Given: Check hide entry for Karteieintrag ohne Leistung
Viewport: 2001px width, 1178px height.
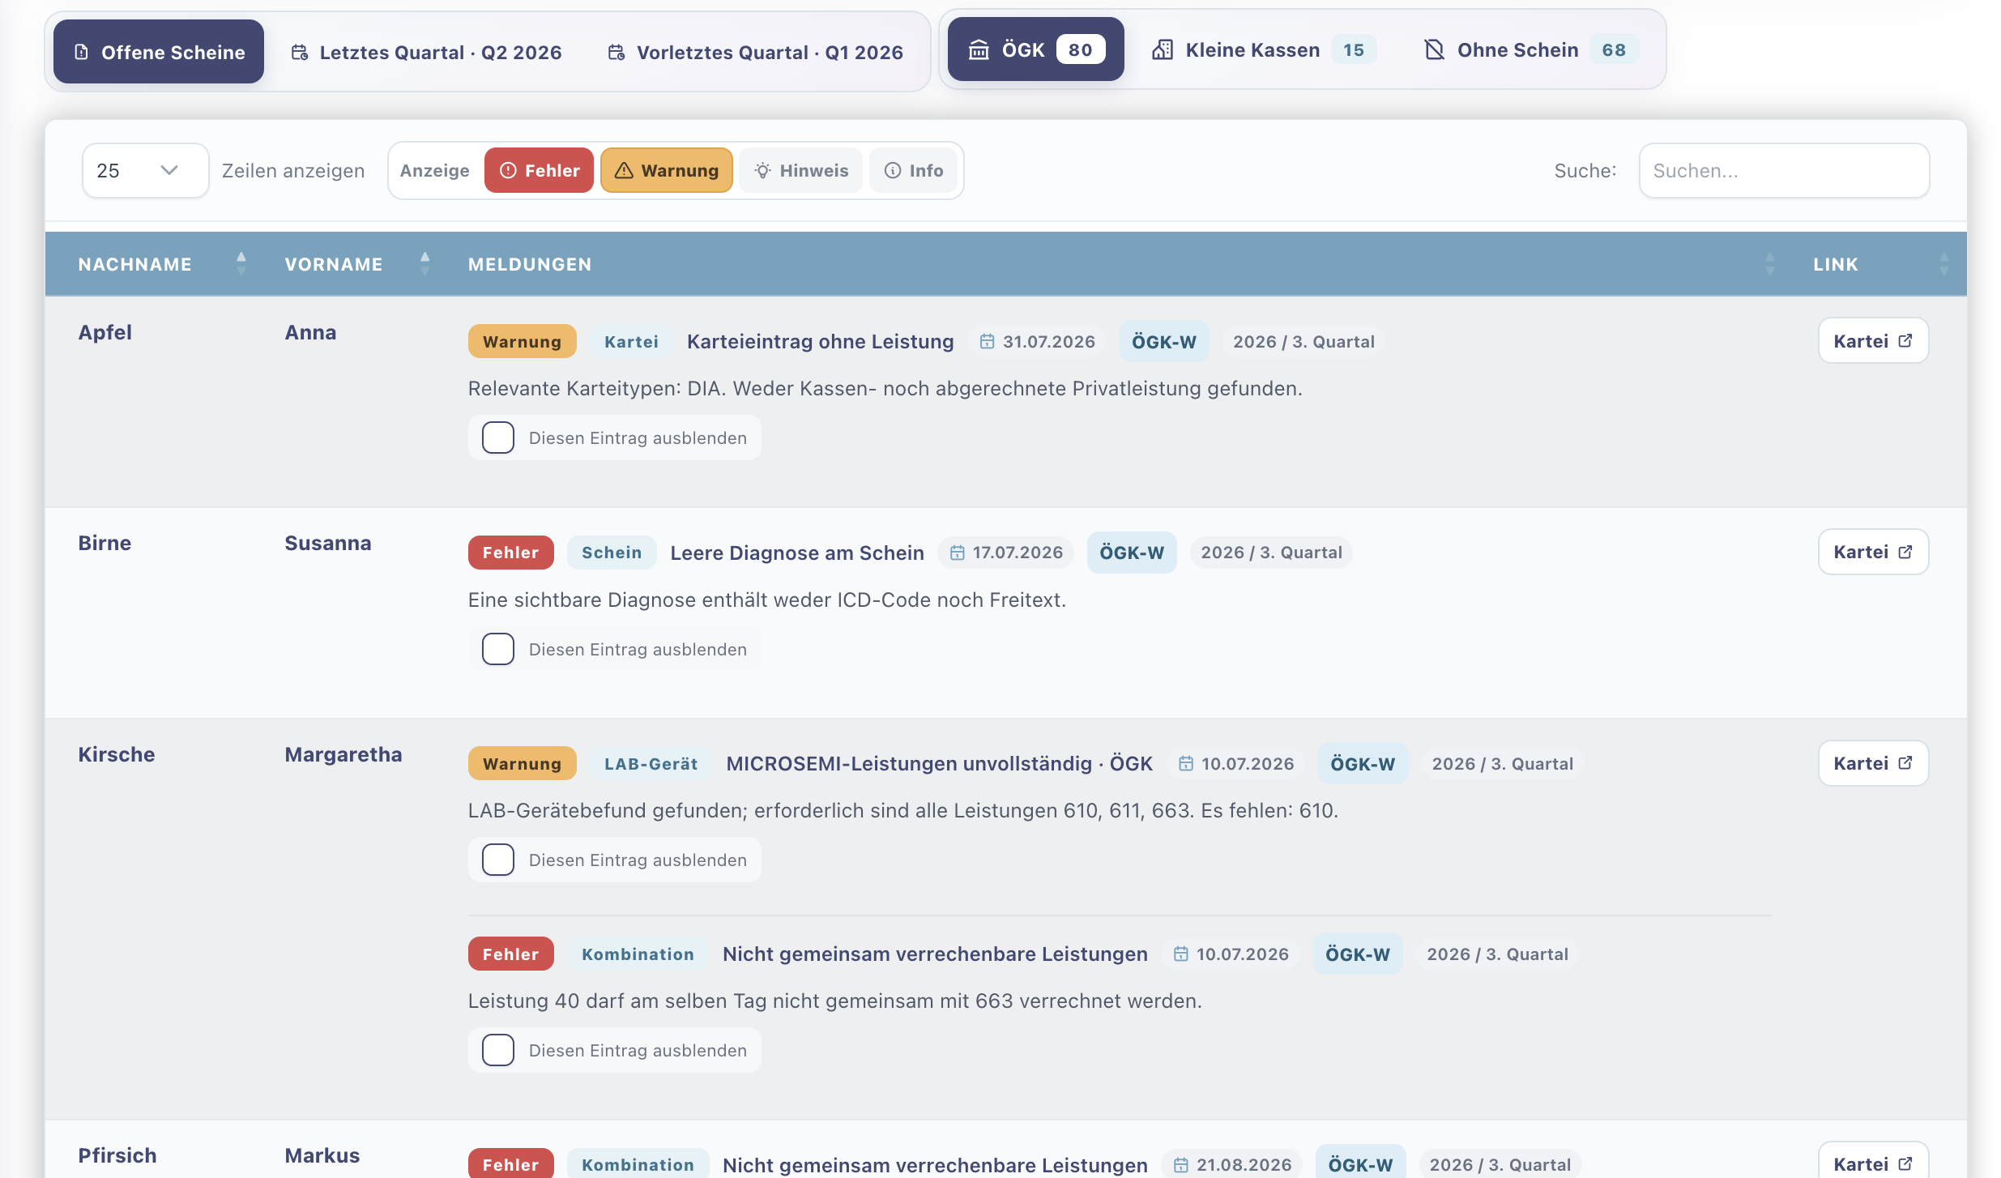Looking at the screenshot, I should pos(498,437).
